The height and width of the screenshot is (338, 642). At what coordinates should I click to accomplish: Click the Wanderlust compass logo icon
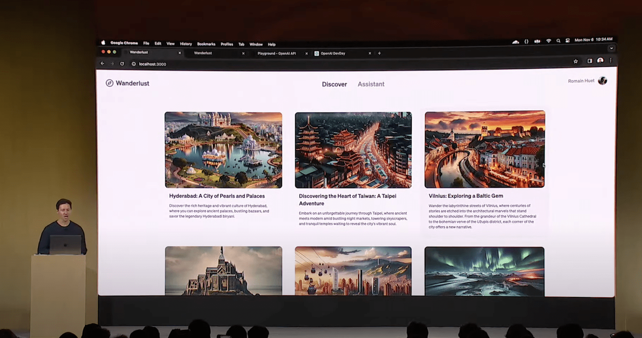[x=109, y=83]
